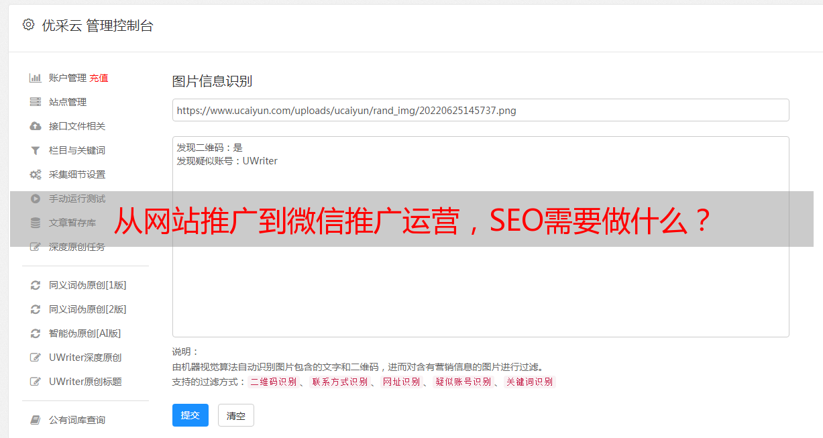The height and width of the screenshot is (438, 823).
Task: Click the cloud upload icon for 接口文件相关
Action: pyautogui.click(x=36, y=126)
